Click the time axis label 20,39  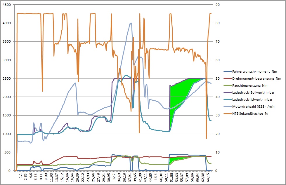click(78, 177)
